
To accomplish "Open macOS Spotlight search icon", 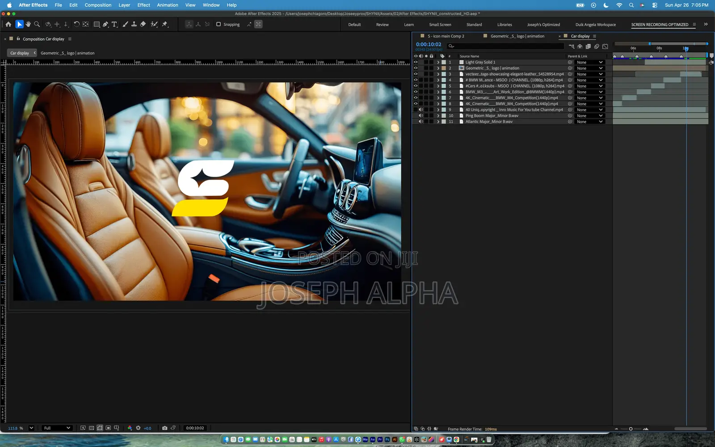I will click(x=631, y=5).
